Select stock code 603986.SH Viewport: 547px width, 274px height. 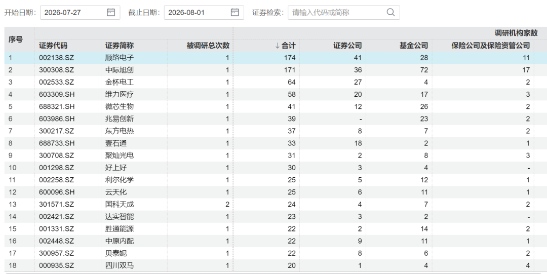click(x=57, y=119)
